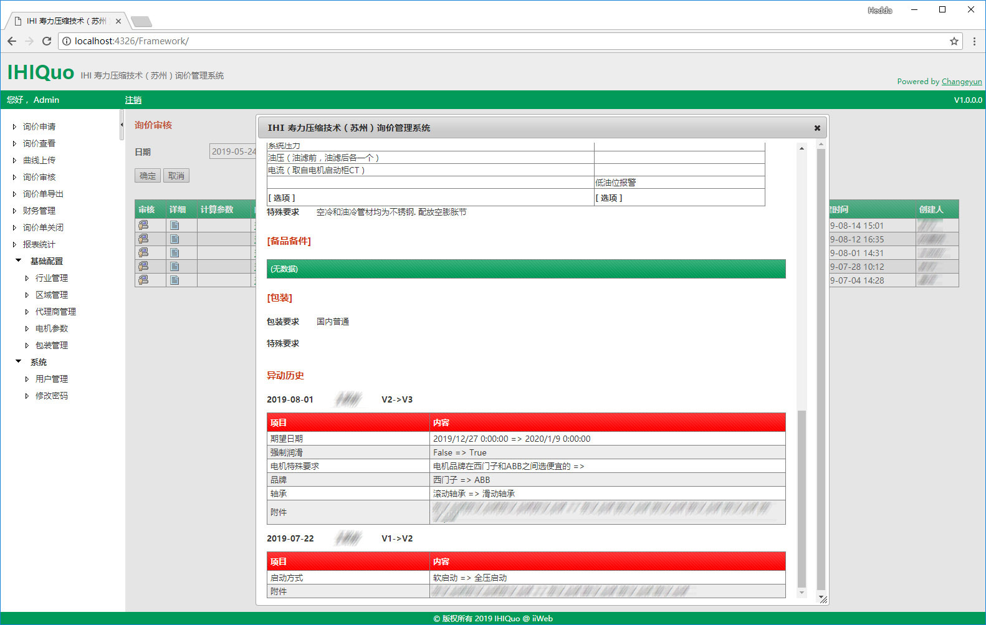The image size is (986, 625).
Task: Click the audit icon in the 16:35 row
Action: pyautogui.click(x=143, y=239)
